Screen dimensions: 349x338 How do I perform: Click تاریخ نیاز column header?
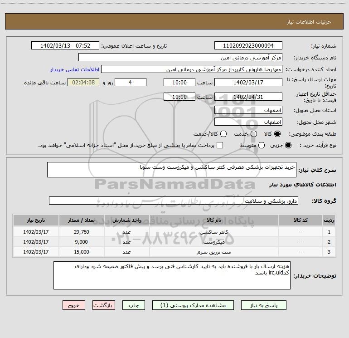pos(36,220)
